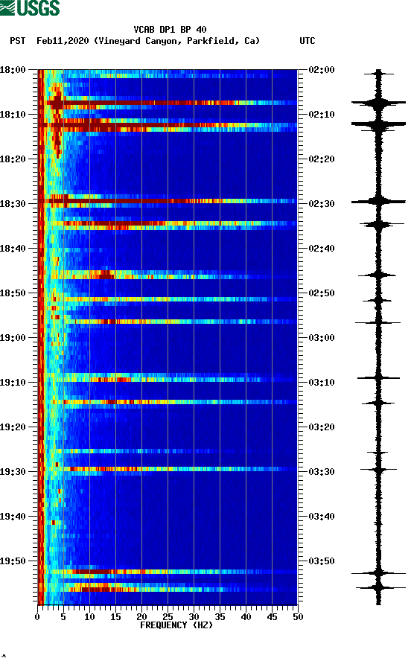The width and height of the screenshot is (411, 664).
Task: Select the title text 'VCAB DP1 BP 40'
Action: click(170, 30)
